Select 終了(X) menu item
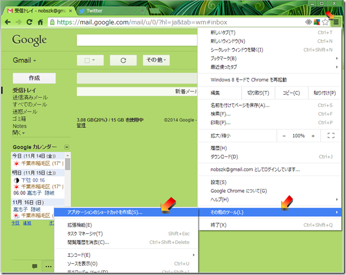The image size is (346, 275). pos(269,225)
